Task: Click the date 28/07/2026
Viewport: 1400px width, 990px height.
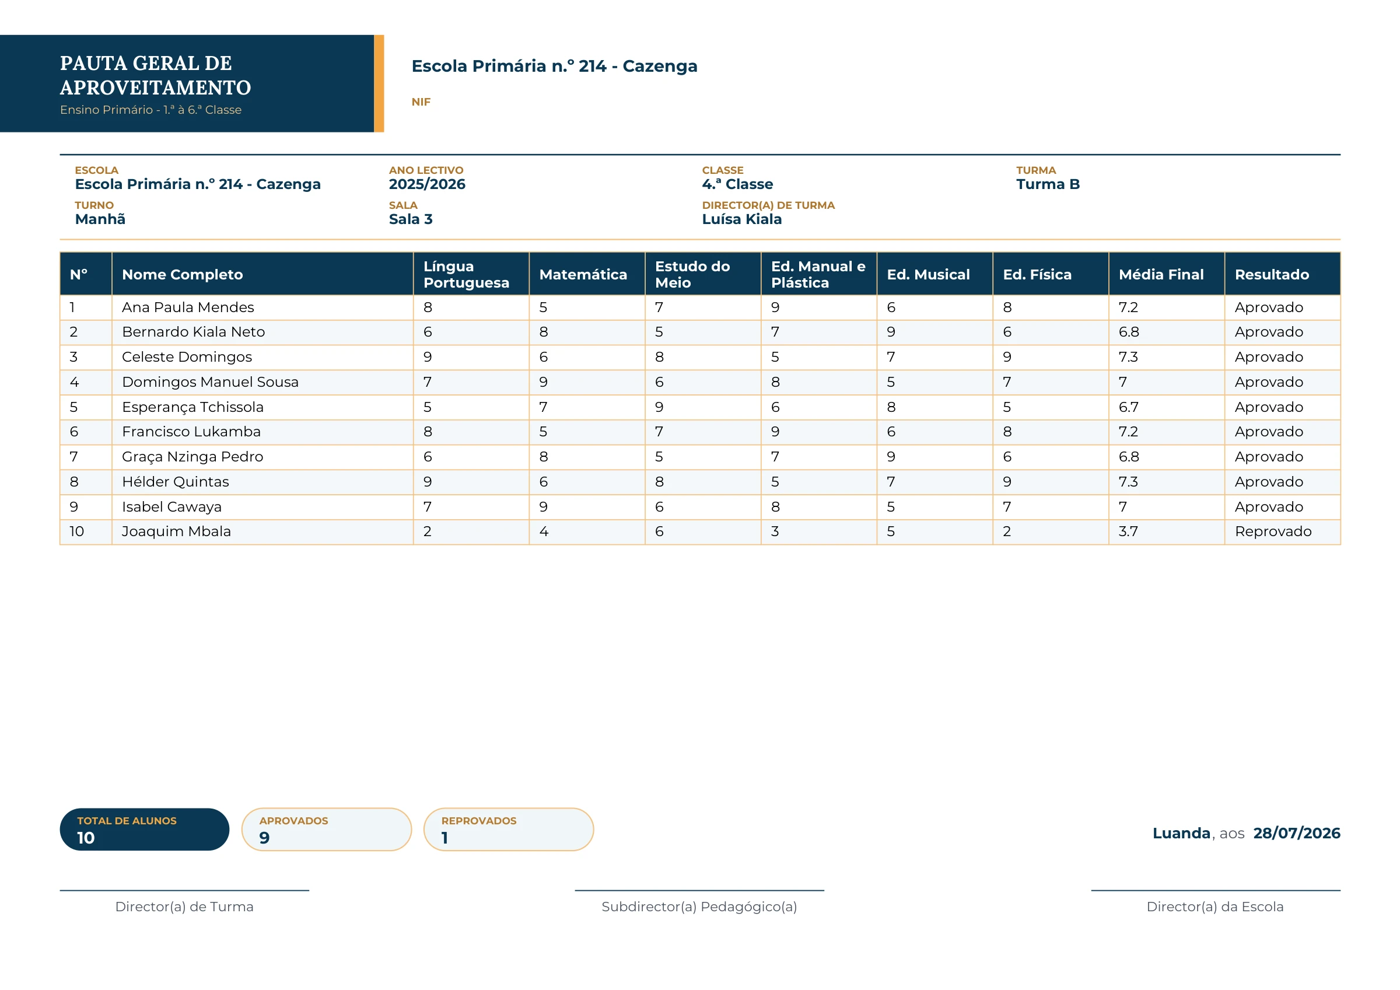Action: (1296, 833)
